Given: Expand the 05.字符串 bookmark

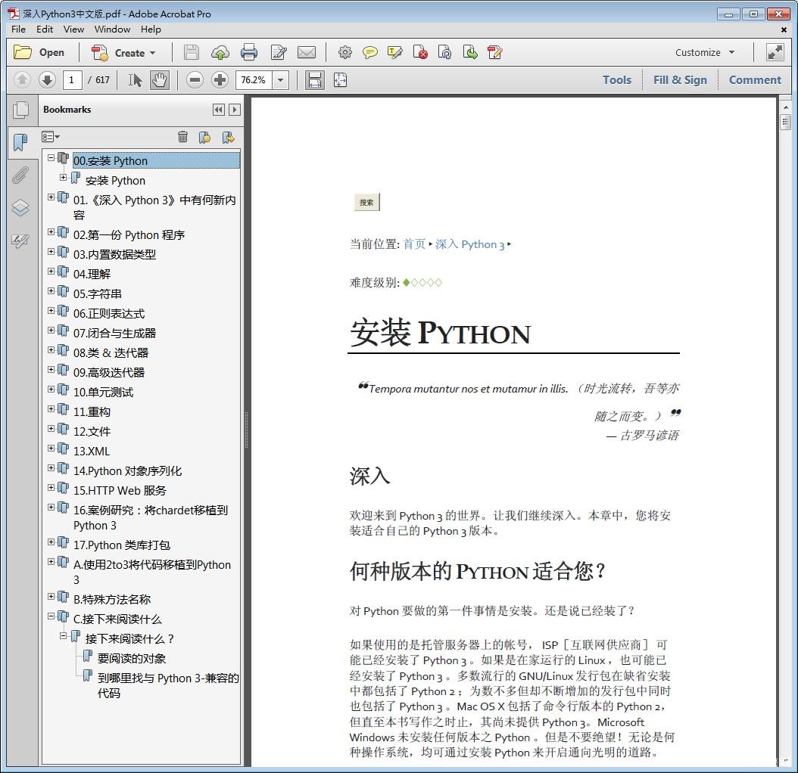Looking at the screenshot, I should [x=51, y=291].
